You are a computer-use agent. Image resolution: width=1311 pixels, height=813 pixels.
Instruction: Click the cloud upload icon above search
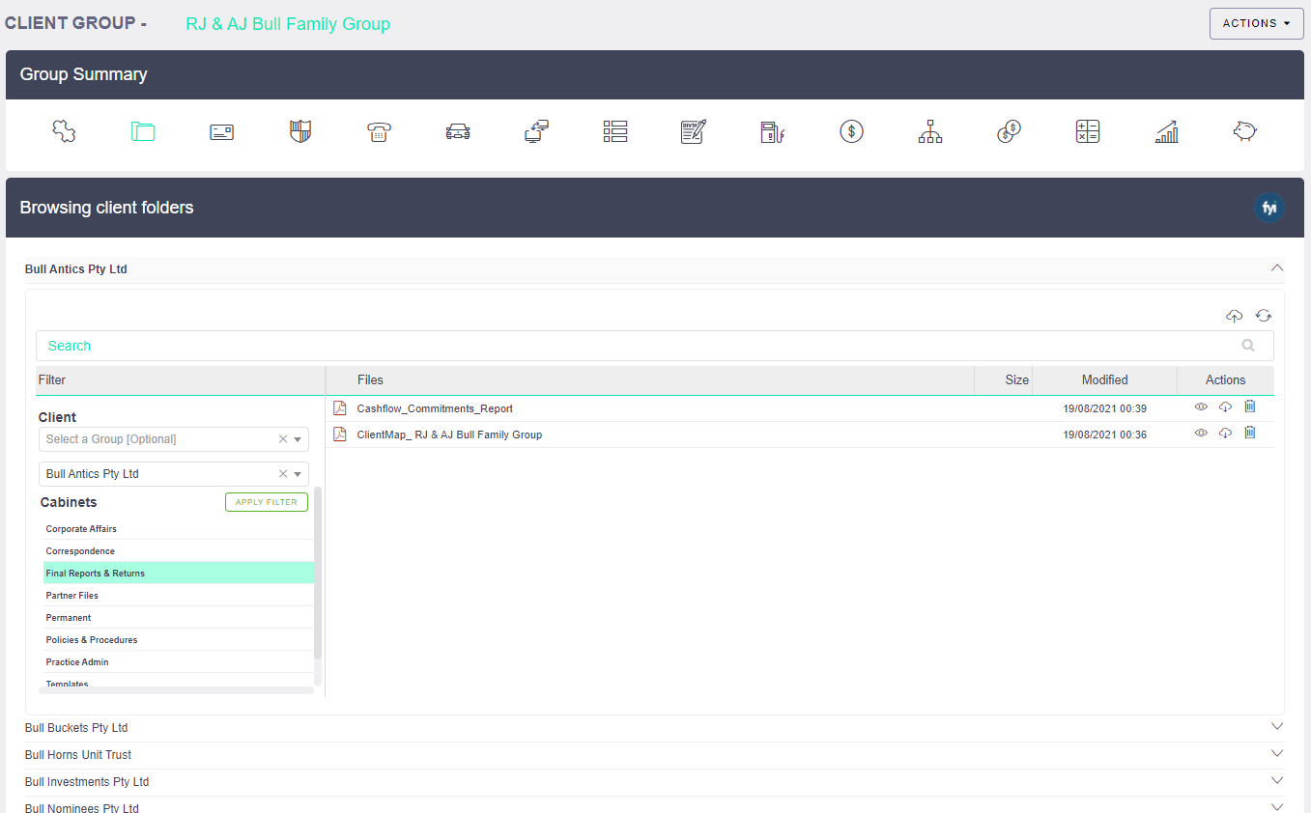1235,316
